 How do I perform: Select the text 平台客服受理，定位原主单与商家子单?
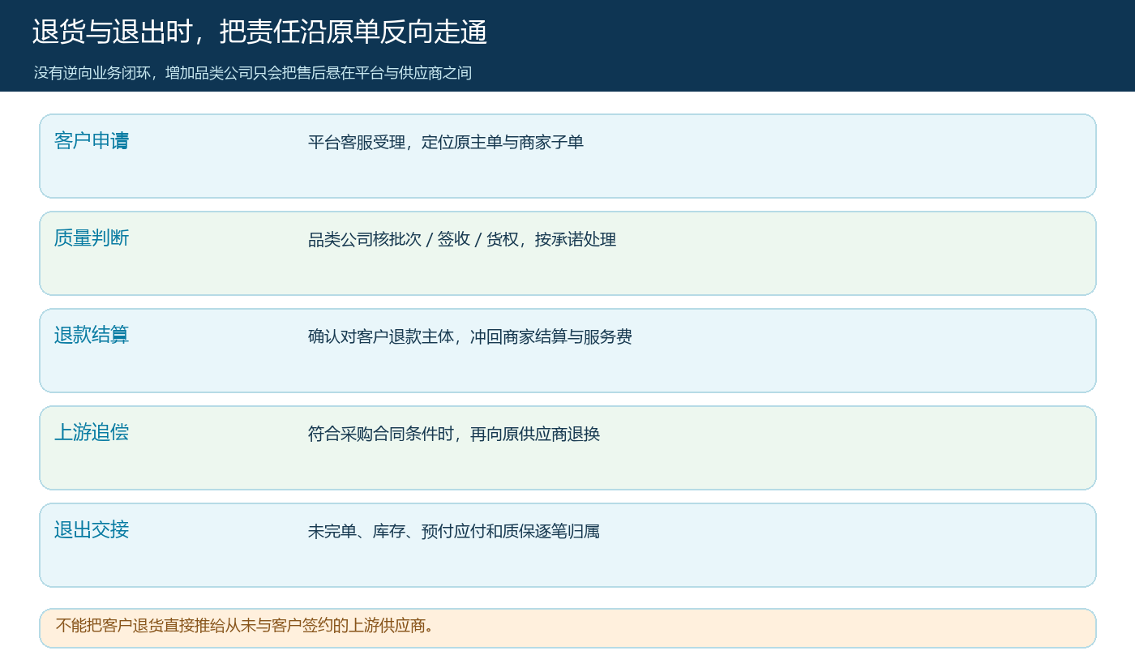point(446,143)
